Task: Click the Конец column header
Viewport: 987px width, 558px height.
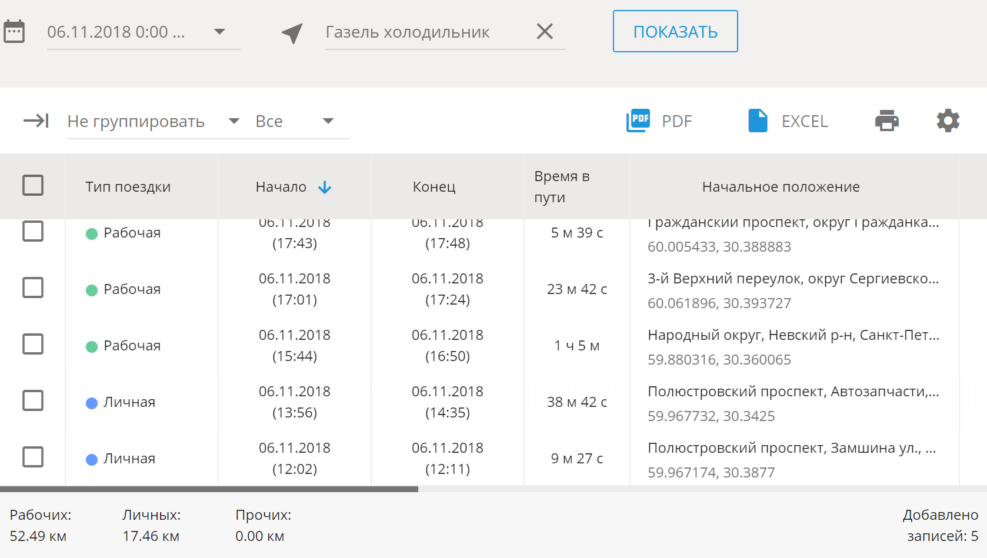Action: [434, 187]
